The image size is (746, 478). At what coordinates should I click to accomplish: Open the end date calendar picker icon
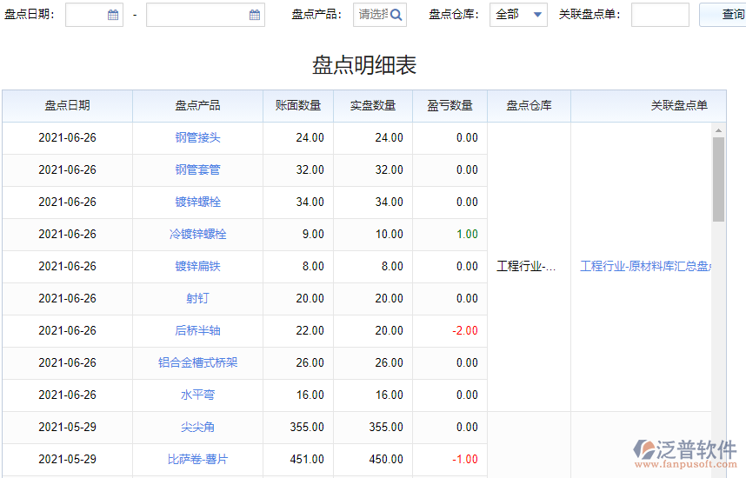(255, 15)
